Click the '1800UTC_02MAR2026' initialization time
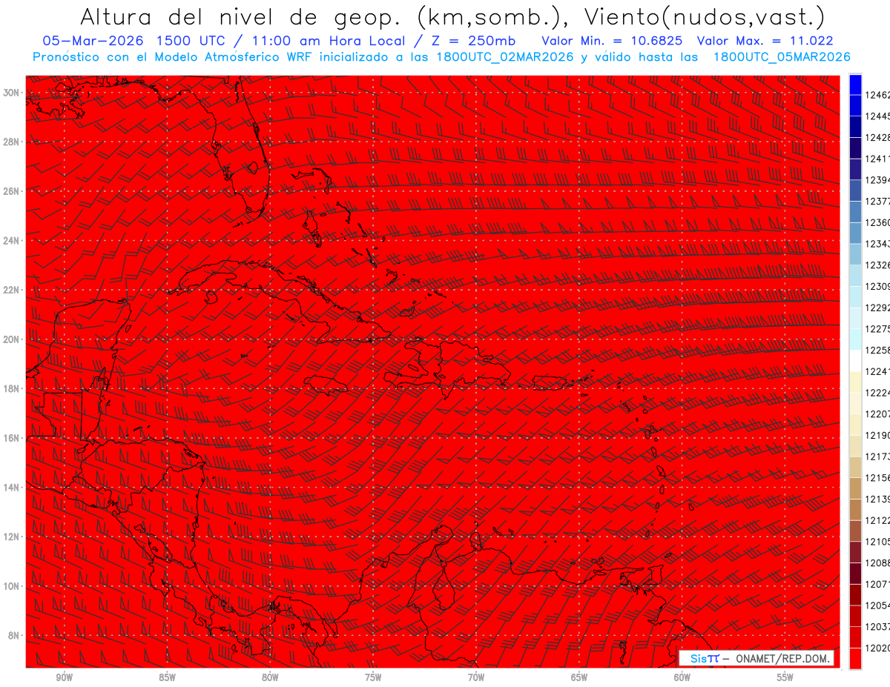The width and height of the screenshot is (890, 687). coord(505,57)
